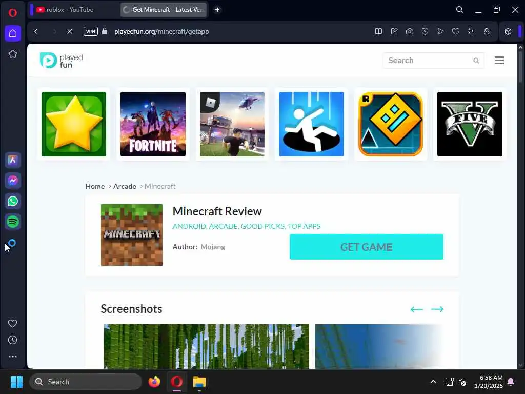525x394 pixels.
Task: Click the Mojang author link
Action: [x=213, y=247]
